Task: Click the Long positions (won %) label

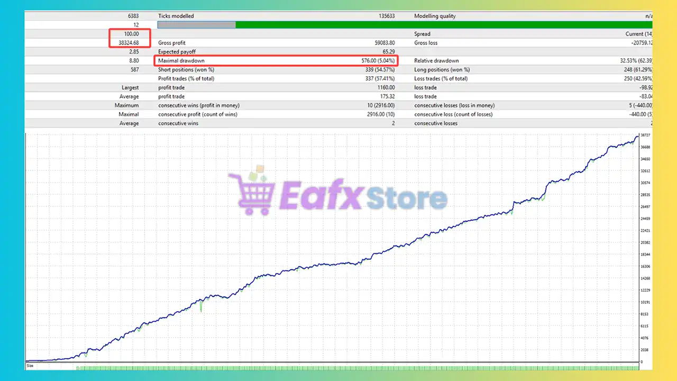Action: 442,70
